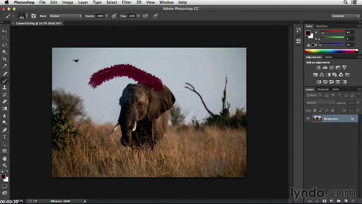Screen dimensions: 362x204
Task: Choose the Horizontal Type tool
Action: pyautogui.click(x=5, y=137)
